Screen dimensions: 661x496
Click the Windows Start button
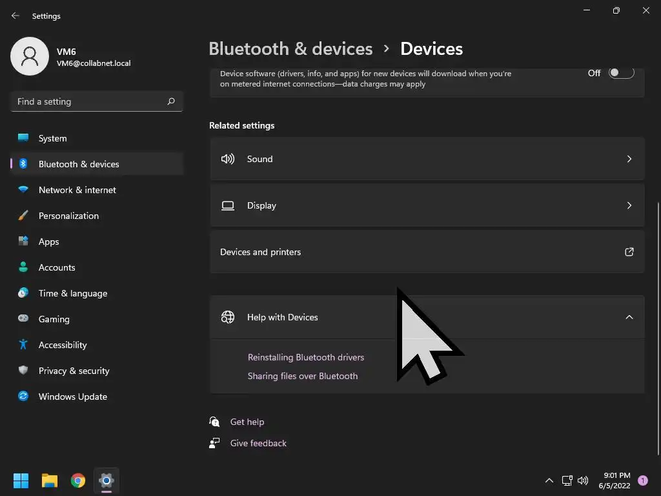tap(21, 480)
